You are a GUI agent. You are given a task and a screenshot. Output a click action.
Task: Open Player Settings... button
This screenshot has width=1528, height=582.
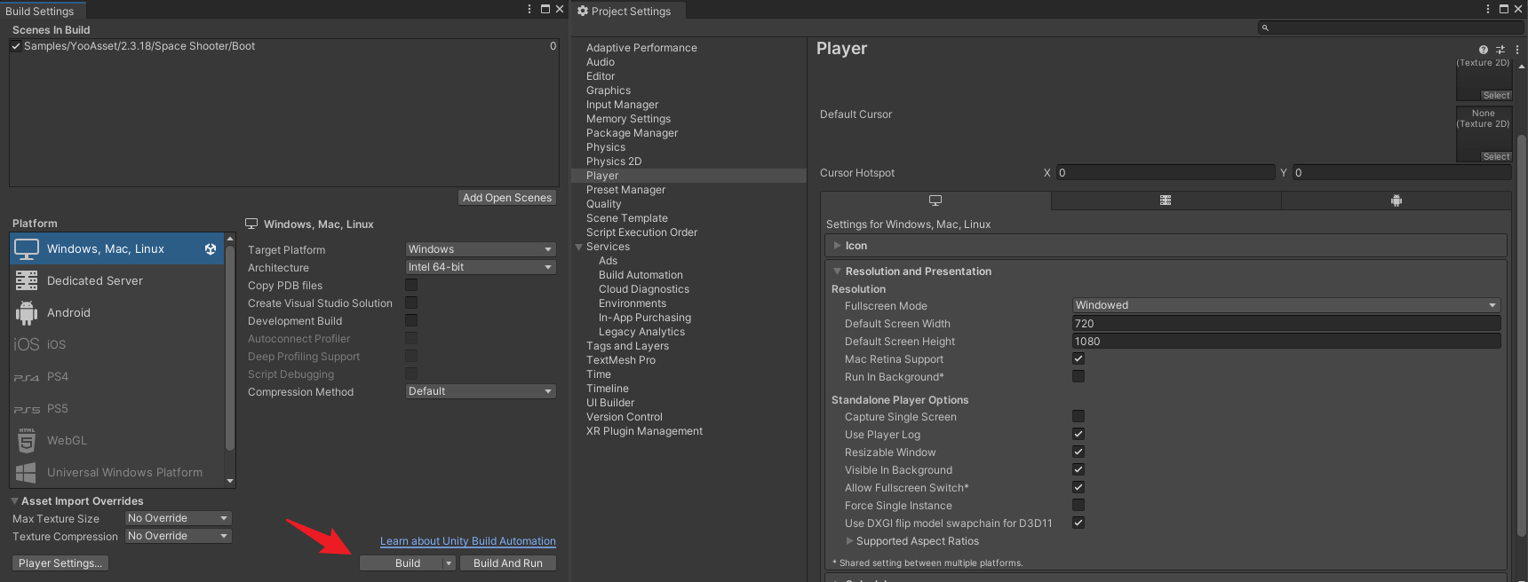tap(60, 563)
